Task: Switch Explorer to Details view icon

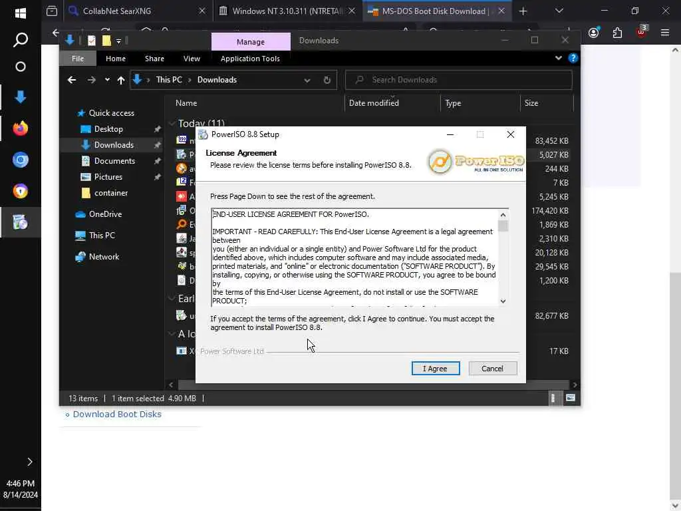Action: [553, 398]
